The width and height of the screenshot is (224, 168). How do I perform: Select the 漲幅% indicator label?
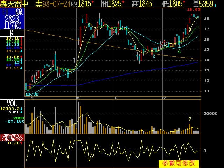point(12,137)
